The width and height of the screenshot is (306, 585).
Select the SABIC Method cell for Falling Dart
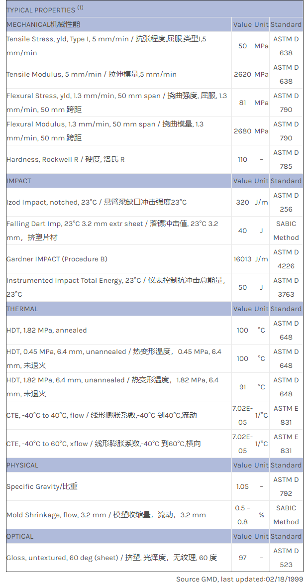286,231
